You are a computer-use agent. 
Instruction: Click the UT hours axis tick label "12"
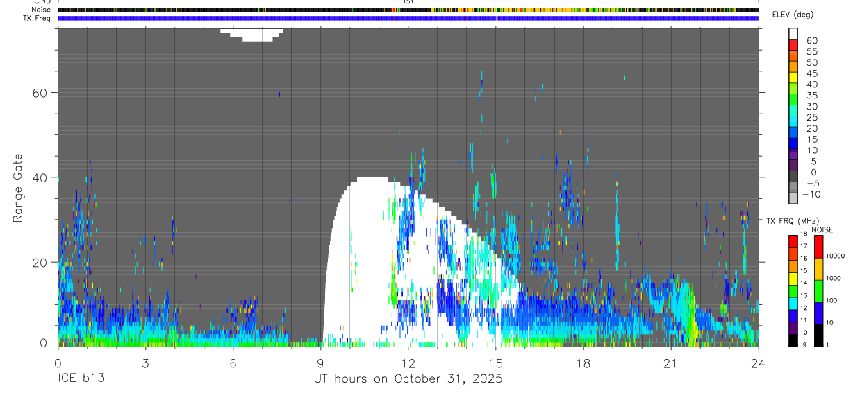click(x=408, y=364)
